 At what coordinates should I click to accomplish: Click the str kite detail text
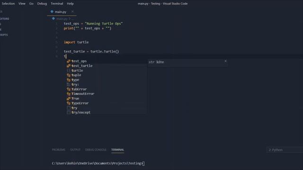point(156,62)
